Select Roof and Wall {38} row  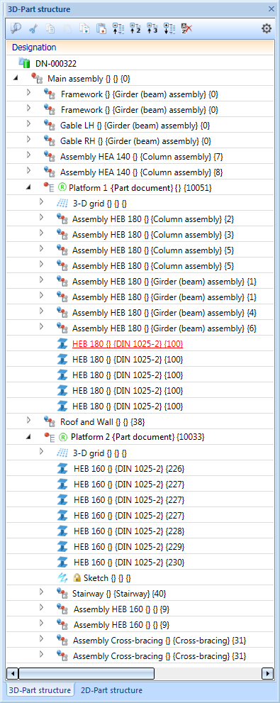[140, 421]
